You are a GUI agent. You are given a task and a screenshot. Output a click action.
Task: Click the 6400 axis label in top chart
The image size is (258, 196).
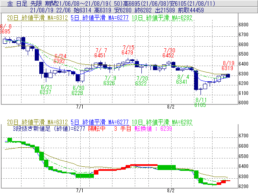click(x=244, y=64)
